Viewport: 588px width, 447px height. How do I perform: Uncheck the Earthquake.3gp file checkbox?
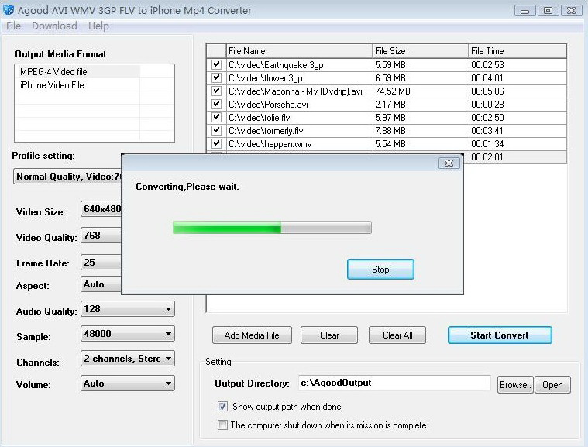(x=216, y=64)
